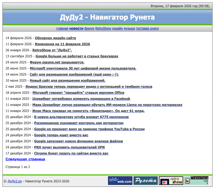Go to Следующая страница

point(25,159)
